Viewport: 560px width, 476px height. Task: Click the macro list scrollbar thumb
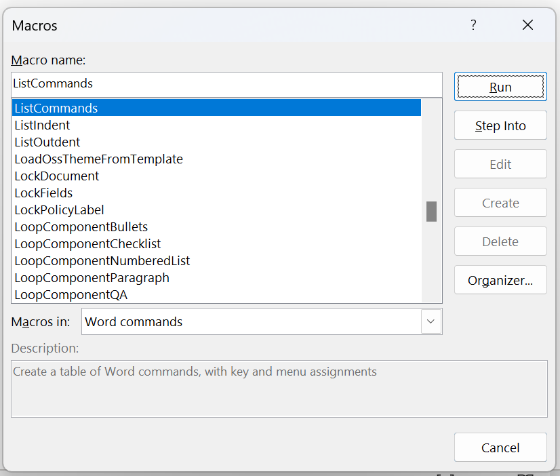[x=431, y=212]
